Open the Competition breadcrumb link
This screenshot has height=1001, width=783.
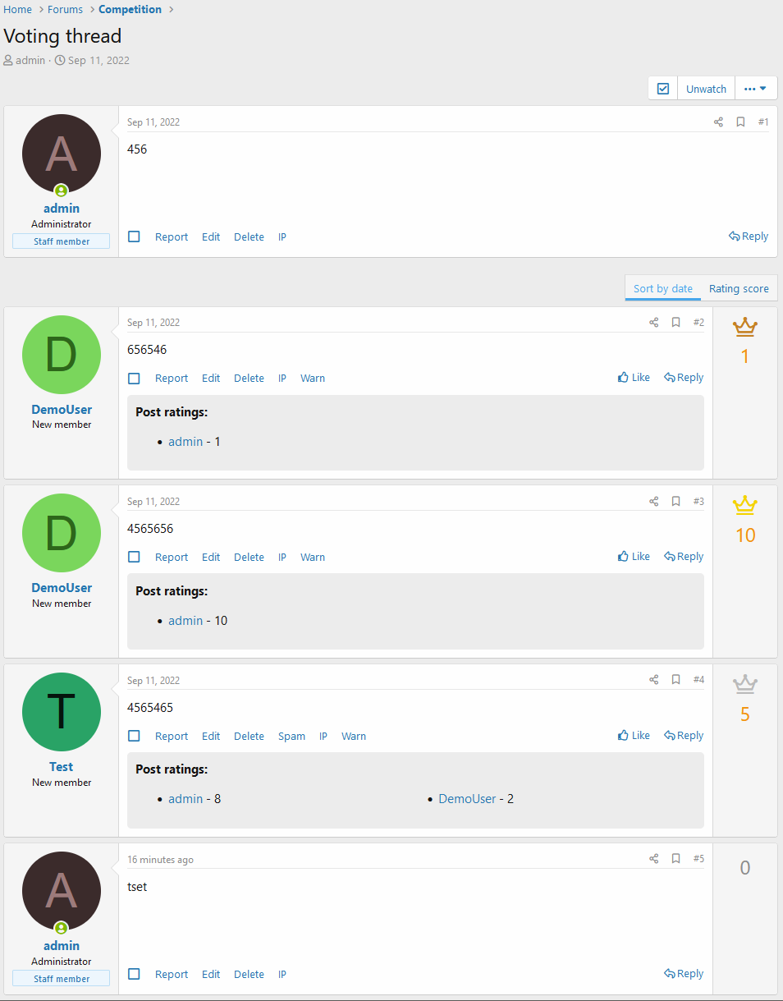click(130, 10)
